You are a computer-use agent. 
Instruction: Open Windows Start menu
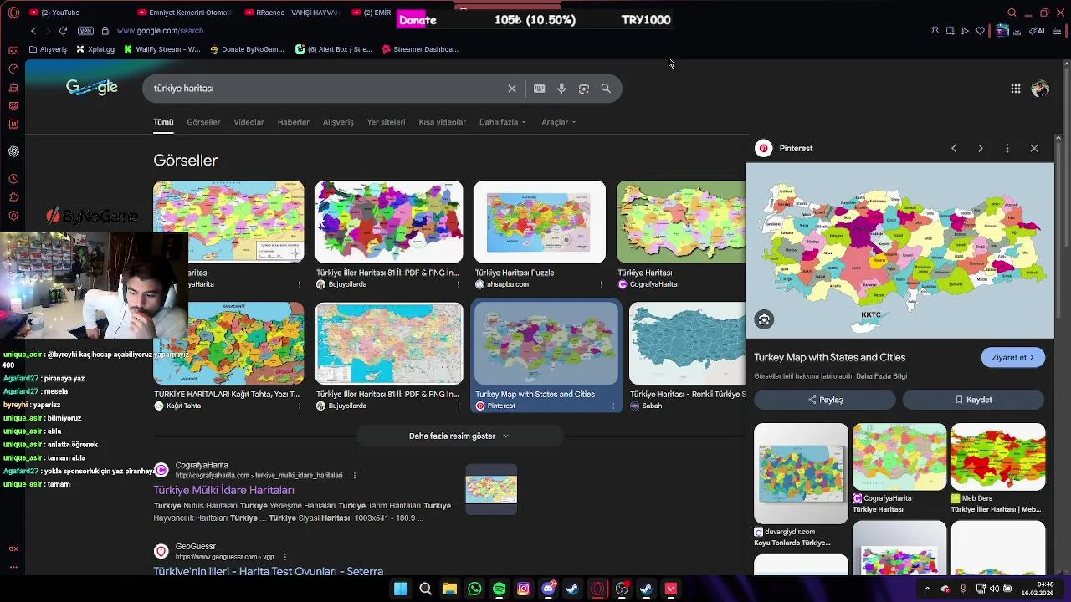point(401,589)
